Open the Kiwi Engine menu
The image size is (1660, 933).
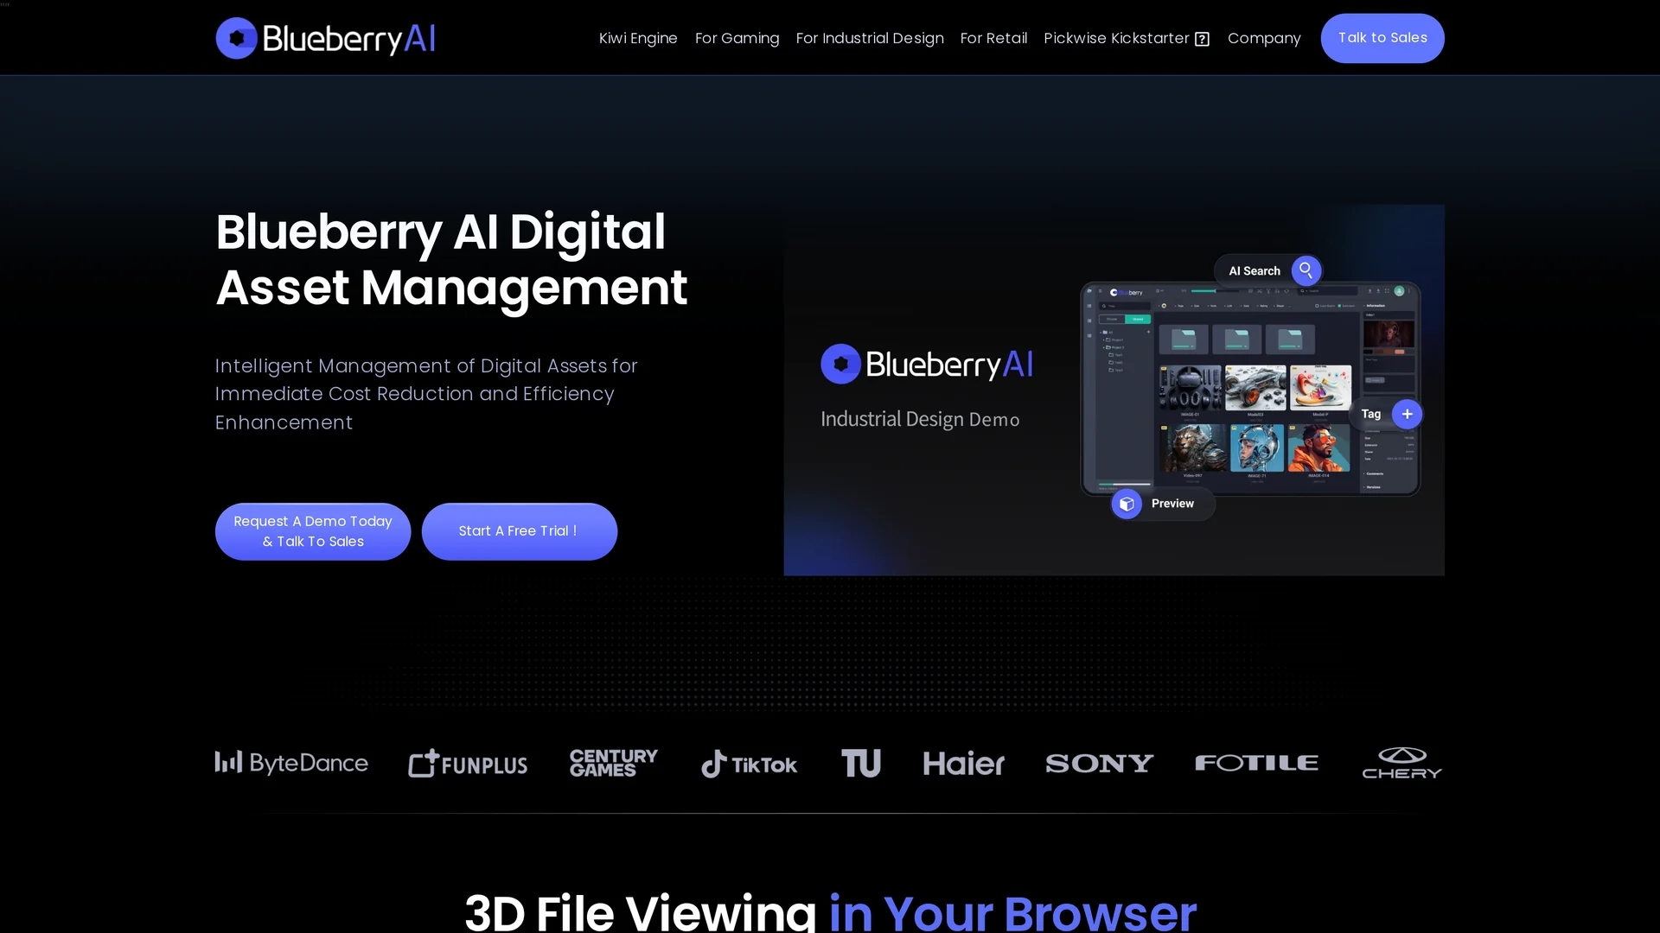638,38
